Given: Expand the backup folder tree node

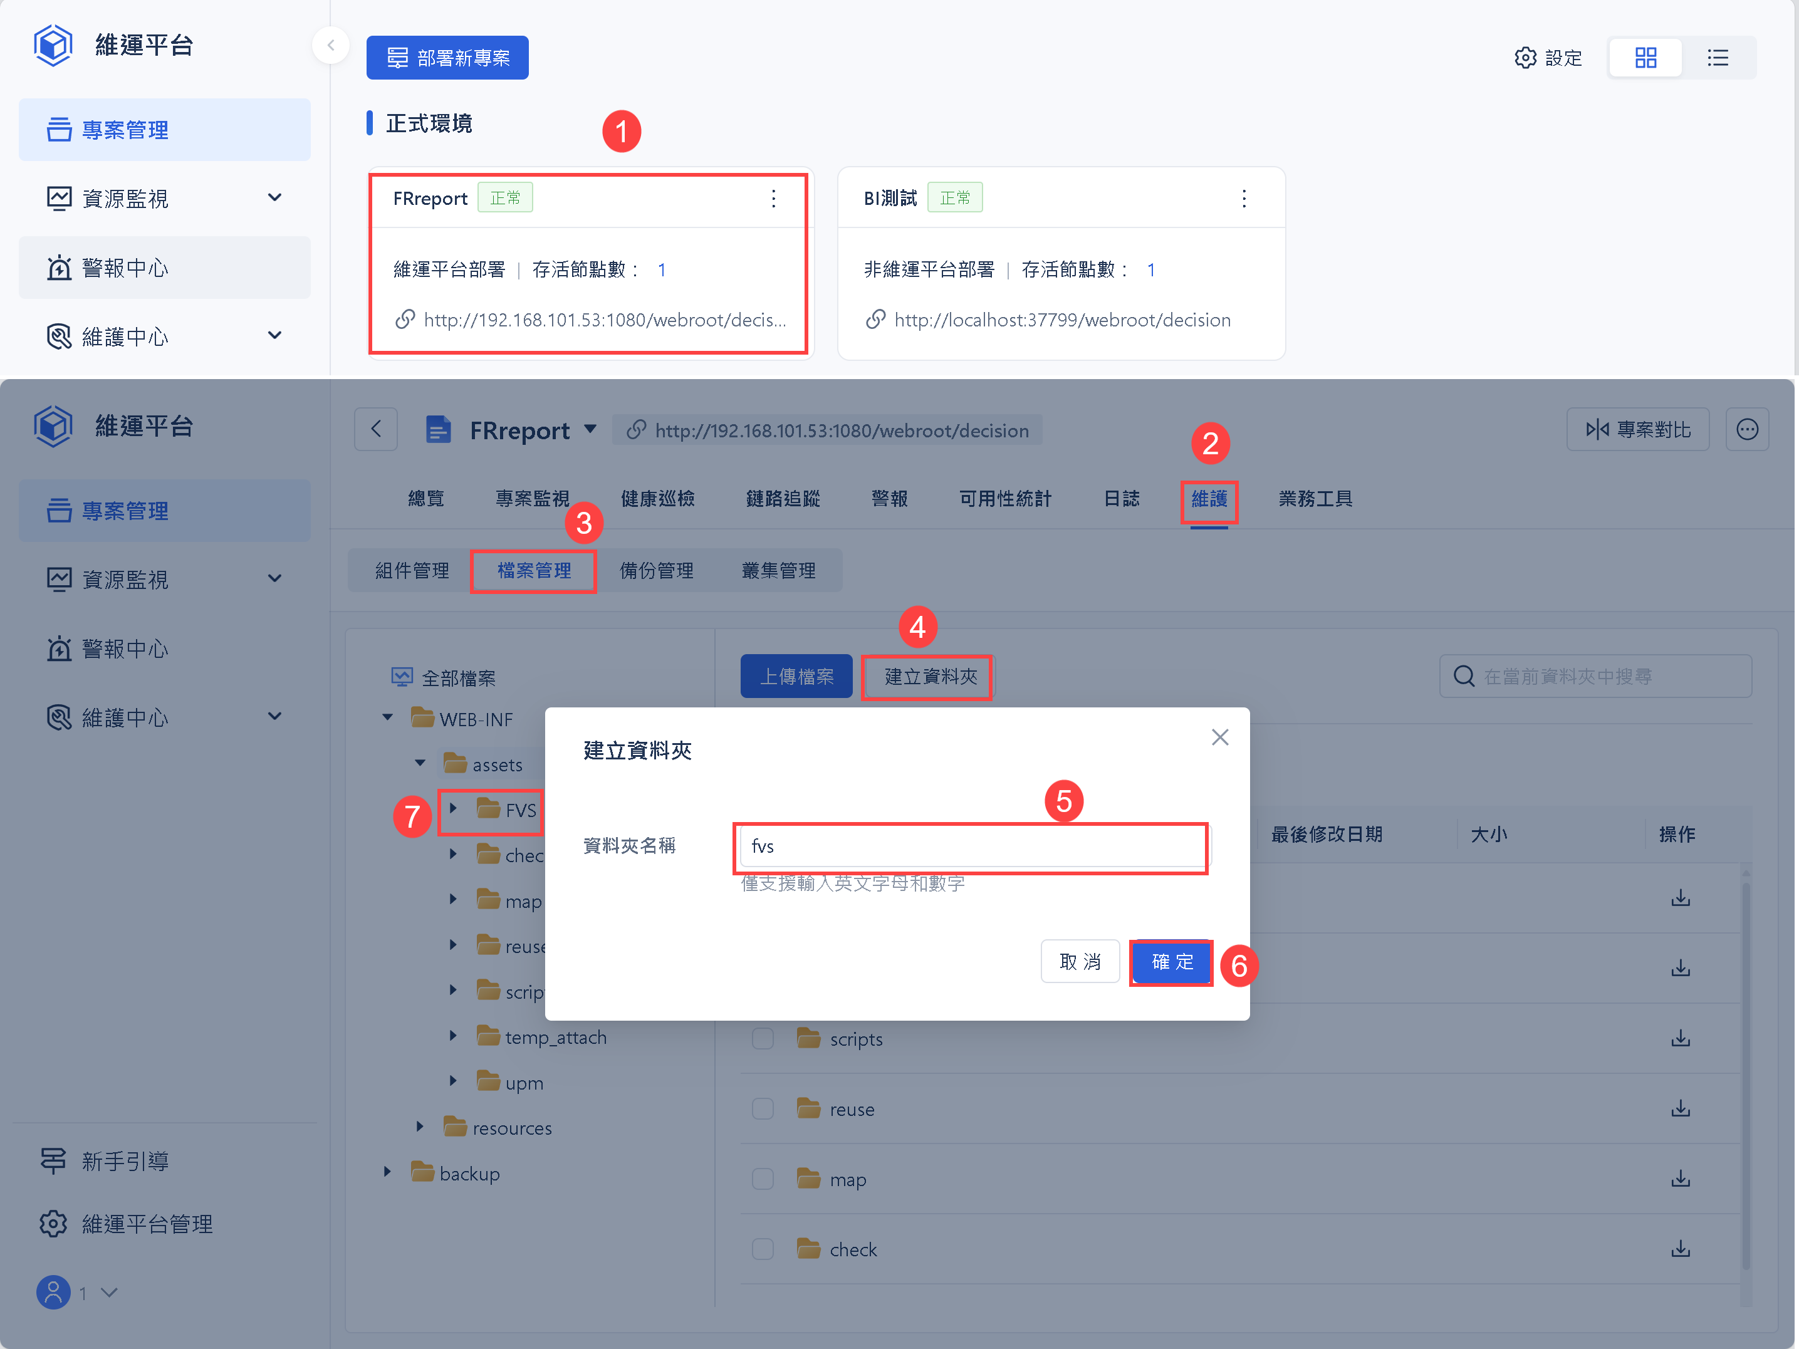Looking at the screenshot, I should click(x=387, y=1172).
